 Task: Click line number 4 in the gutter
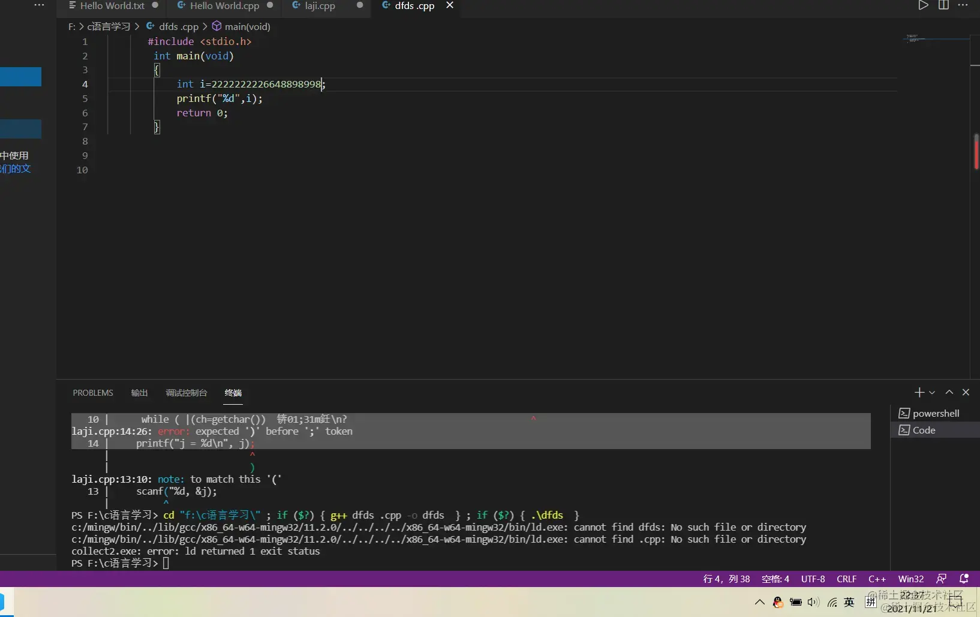[85, 84]
